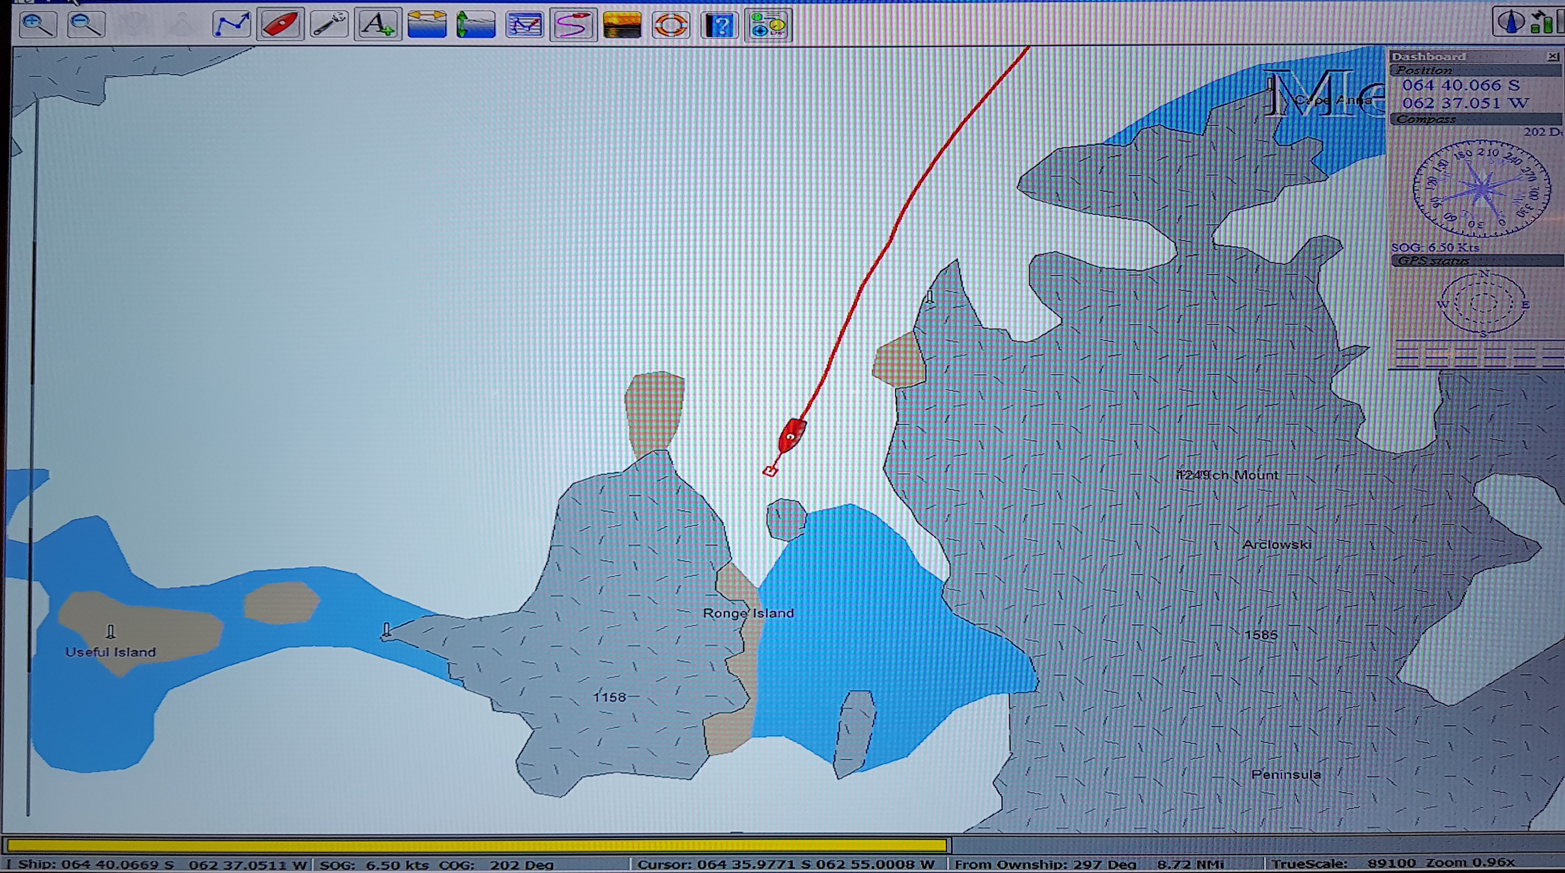Change color scheme with the sunset icon
The image size is (1565, 873).
click(622, 25)
